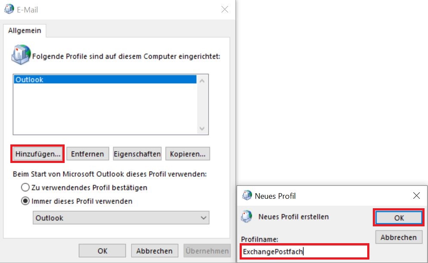Cancel the Neues Profil dialog with Abbrechen
Image resolution: width=428 pixels, height=263 pixels.
click(x=398, y=237)
